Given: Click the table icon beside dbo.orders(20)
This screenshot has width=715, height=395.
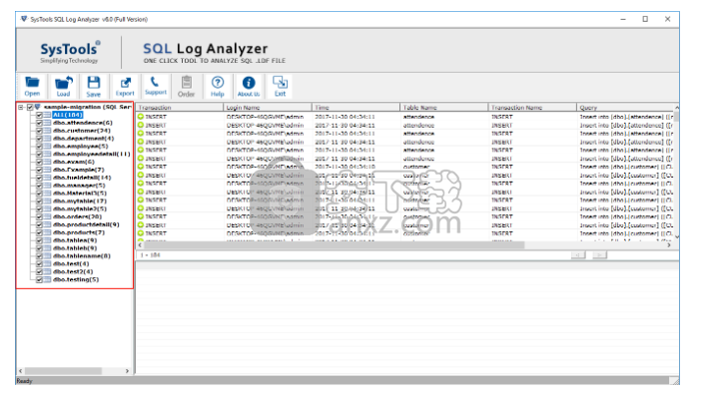Looking at the screenshot, I should [x=47, y=216].
